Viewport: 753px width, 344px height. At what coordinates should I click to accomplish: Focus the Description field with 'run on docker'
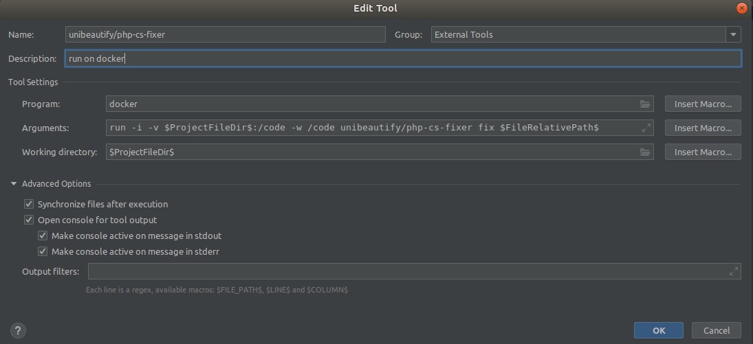click(x=402, y=59)
